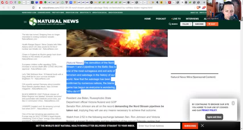The image size is (243, 130).
Task: Open sidebar article 'BLACK MIRROR USA?'
Action: 42,98
